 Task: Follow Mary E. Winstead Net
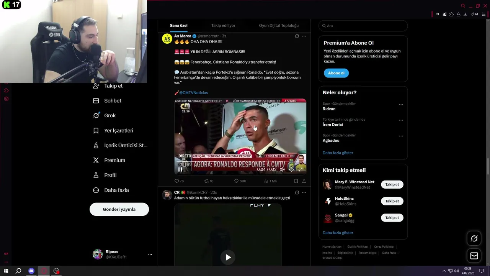click(x=392, y=184)
